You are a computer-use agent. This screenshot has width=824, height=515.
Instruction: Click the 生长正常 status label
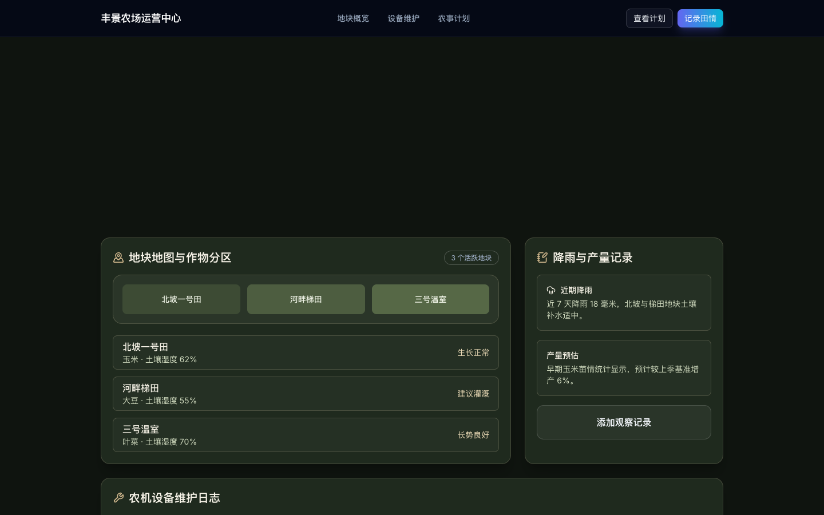[473, 352]
